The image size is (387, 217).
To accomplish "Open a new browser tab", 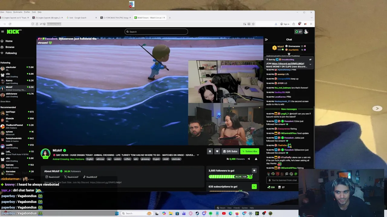I will (170, 17).
